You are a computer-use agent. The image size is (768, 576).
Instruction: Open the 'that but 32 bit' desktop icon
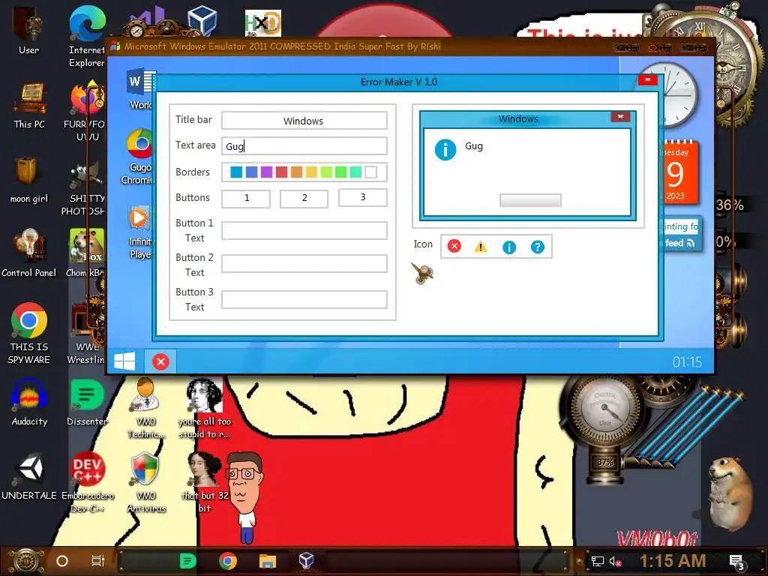pos(204,482)
